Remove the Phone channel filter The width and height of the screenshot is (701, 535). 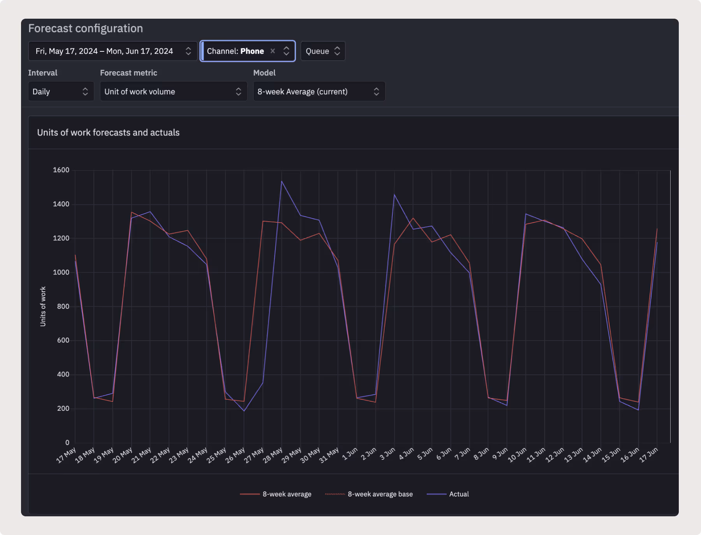(x=273, y=51)
